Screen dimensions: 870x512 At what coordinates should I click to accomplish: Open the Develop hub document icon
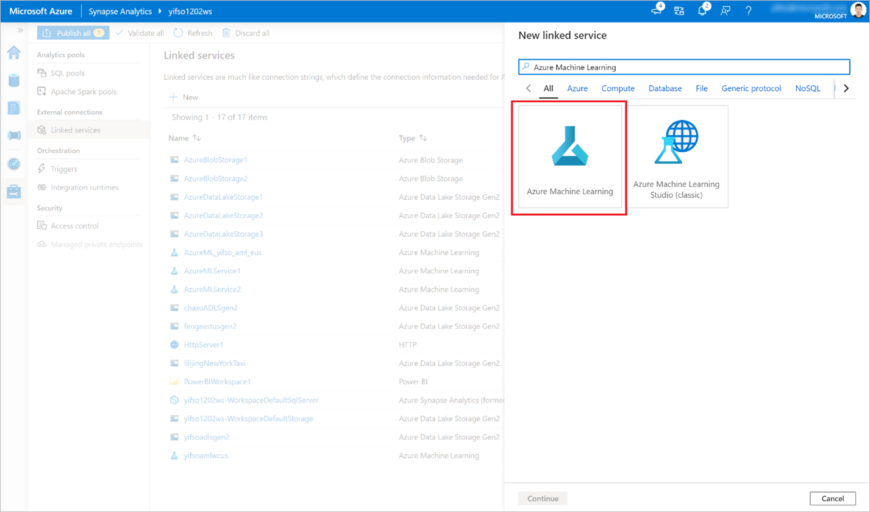click(13, 108)
